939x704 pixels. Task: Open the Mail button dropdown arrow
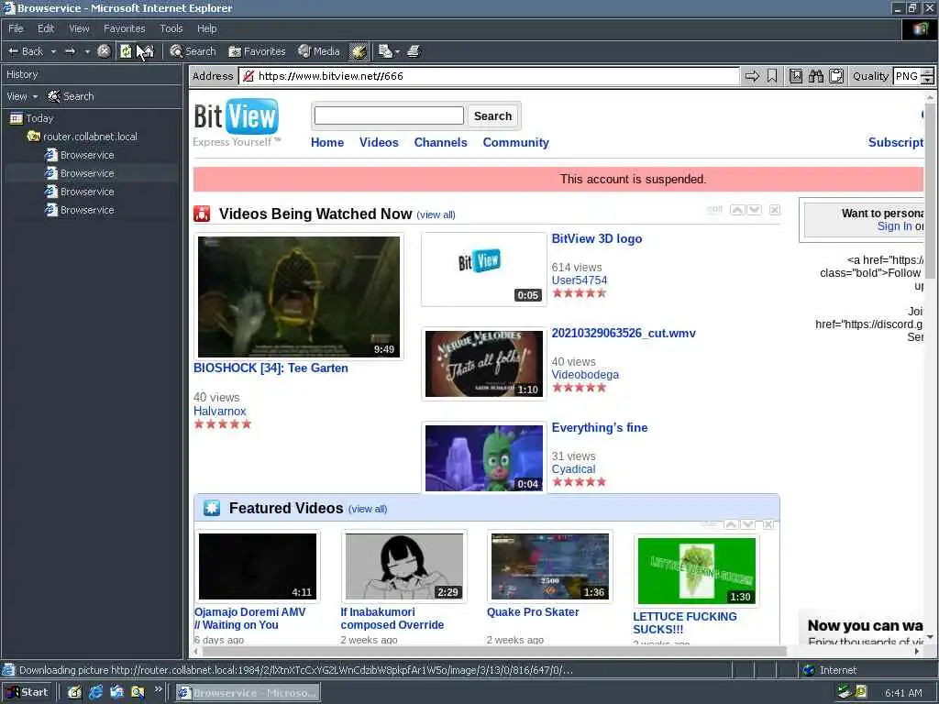(x=398, y=51)
